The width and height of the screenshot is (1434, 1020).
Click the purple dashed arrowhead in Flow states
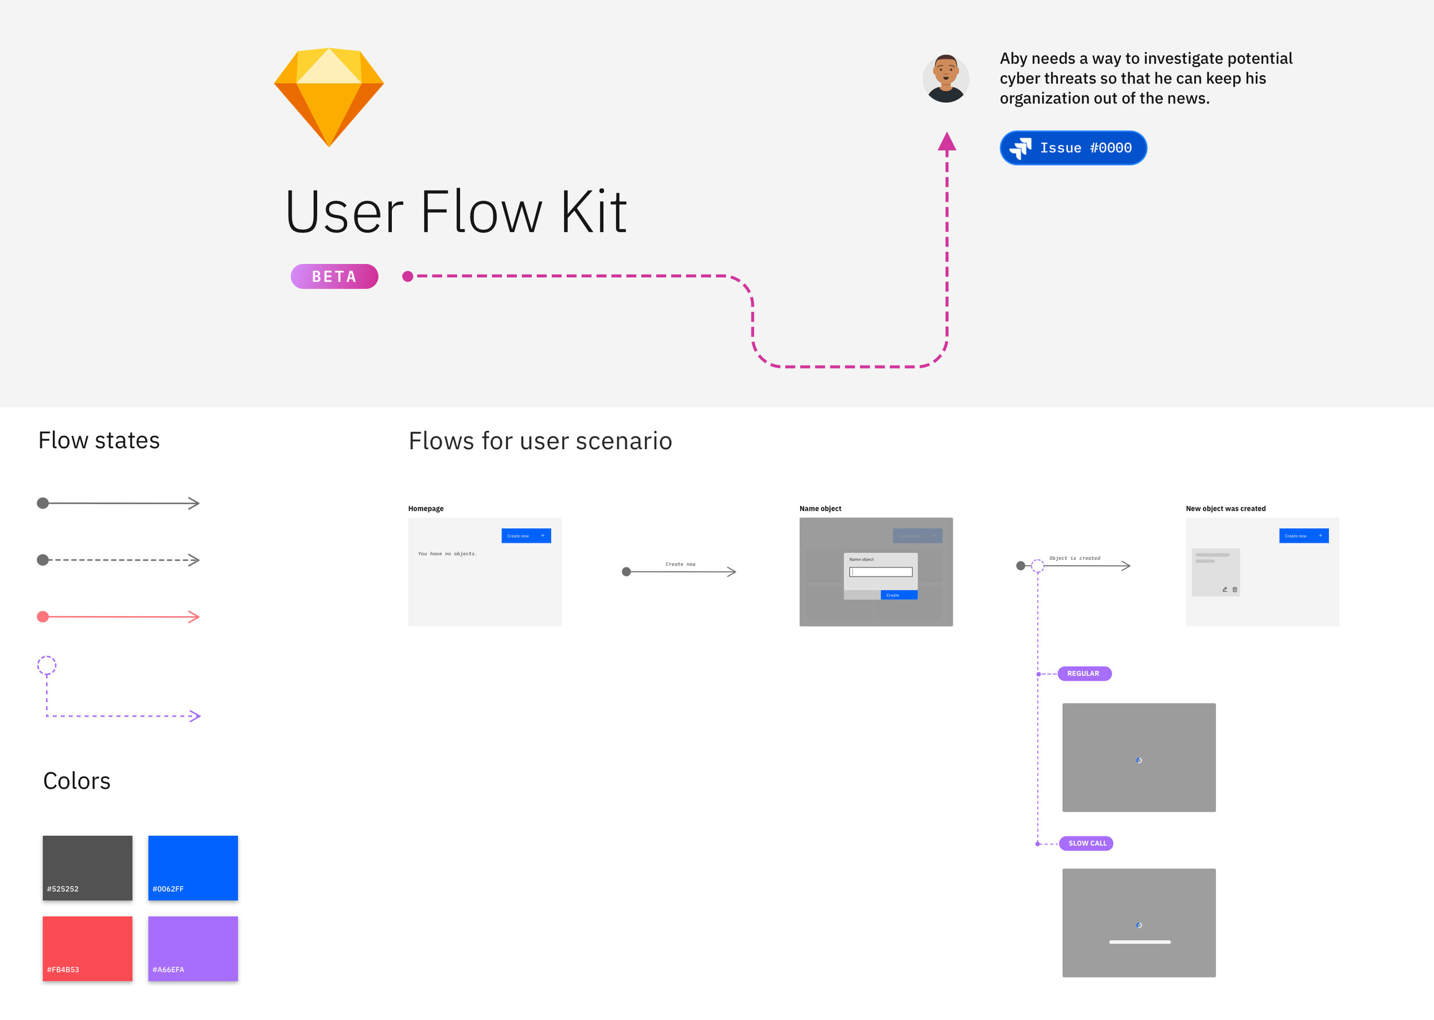coord(194,716)
